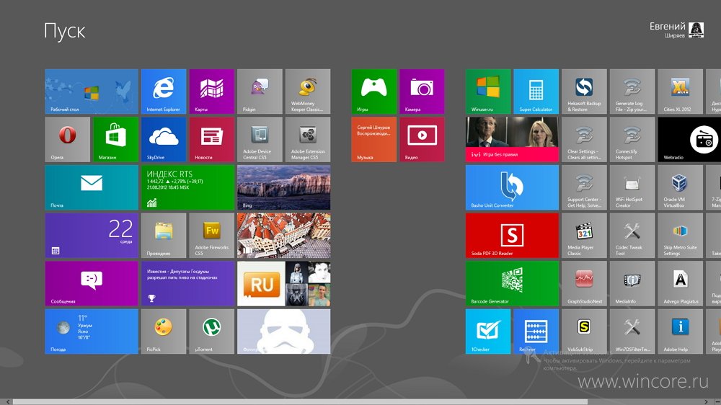This screenshot has height=405, width=721.
Task: Launch WiFi HotSpot Creator tile
Action: tap(632, 187)
